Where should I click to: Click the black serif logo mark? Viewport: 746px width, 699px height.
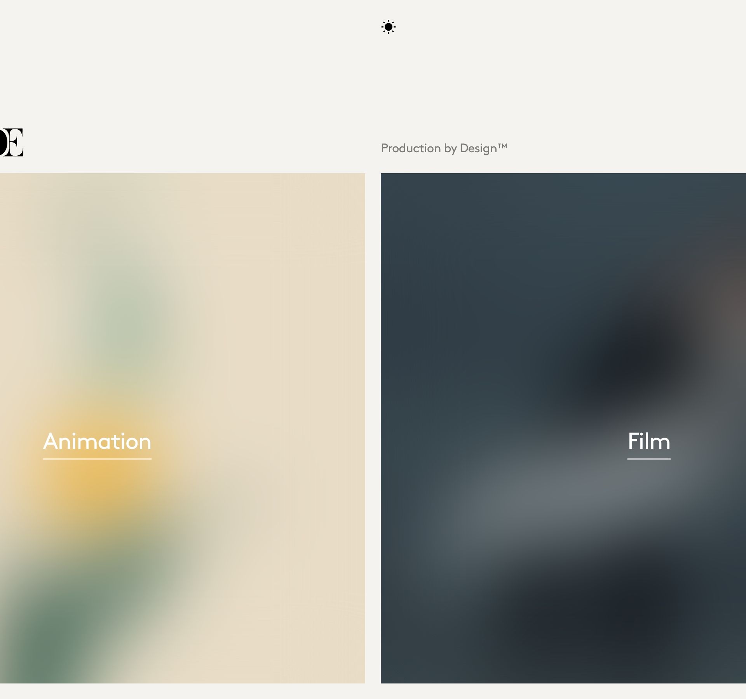click(11, 142)
